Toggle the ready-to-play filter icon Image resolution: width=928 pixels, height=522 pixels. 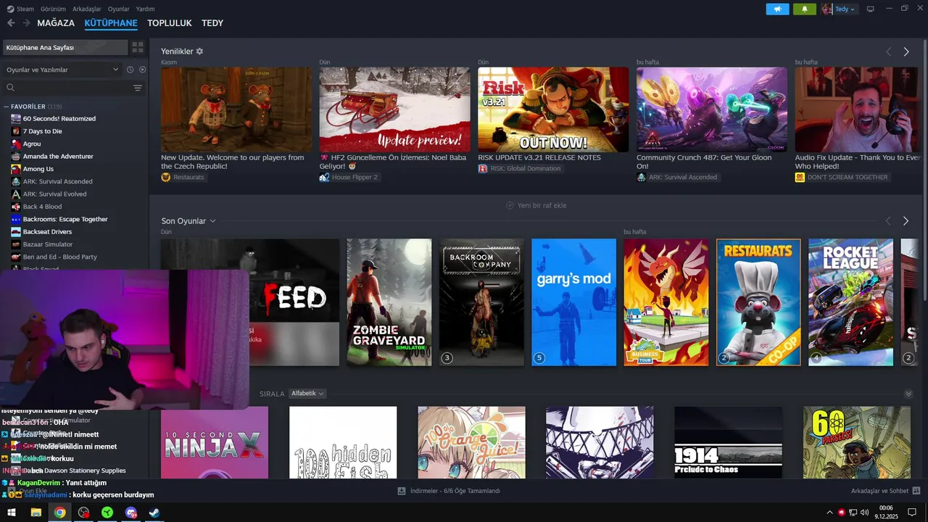142,70
